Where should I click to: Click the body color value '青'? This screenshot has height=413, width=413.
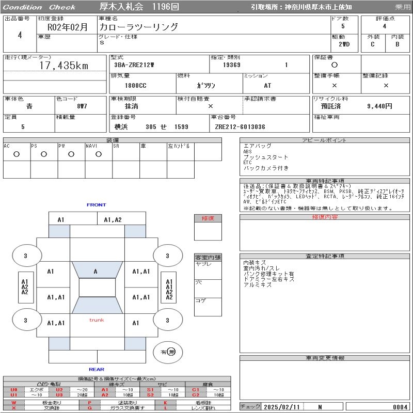[x=29, y=106]
